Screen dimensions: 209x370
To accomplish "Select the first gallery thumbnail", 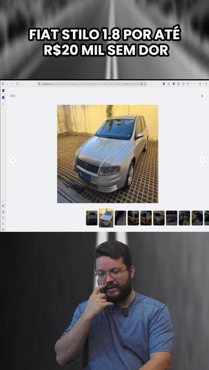I will [92, 218].
